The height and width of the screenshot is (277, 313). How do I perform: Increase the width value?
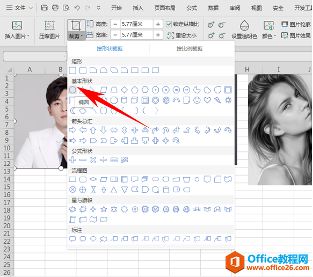[x=158, y=35]
